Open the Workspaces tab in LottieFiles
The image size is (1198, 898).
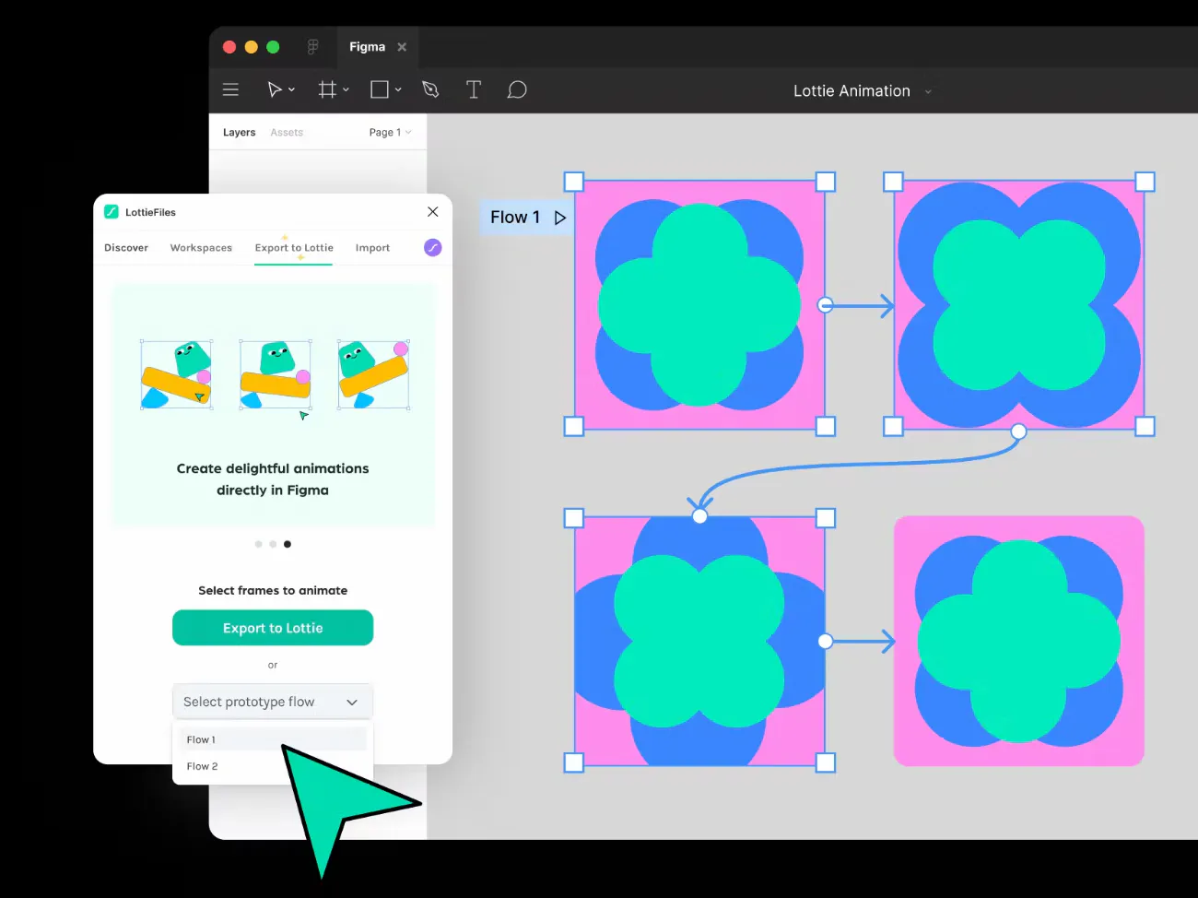[x=201, y=248]
